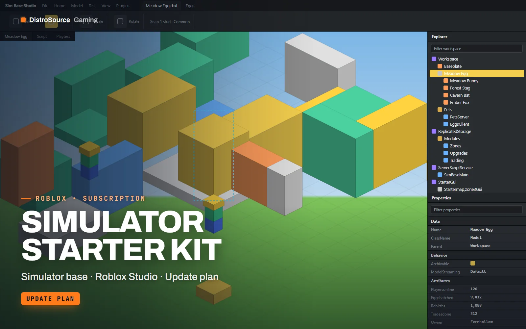Viewport: 526px width, 329px height.
Task: Click the icon beside Forest Stag
Action: coord(446,88)
